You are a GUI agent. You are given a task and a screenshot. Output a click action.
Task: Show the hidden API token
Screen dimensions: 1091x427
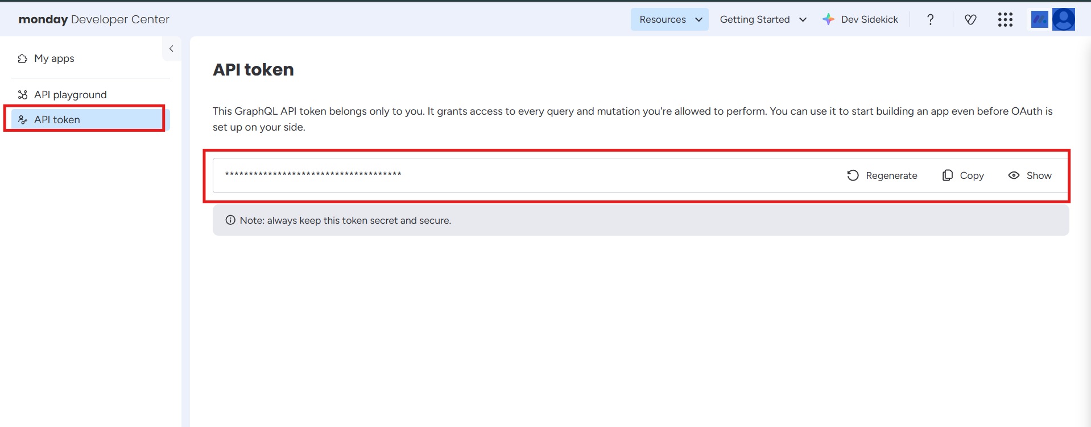1030,175
